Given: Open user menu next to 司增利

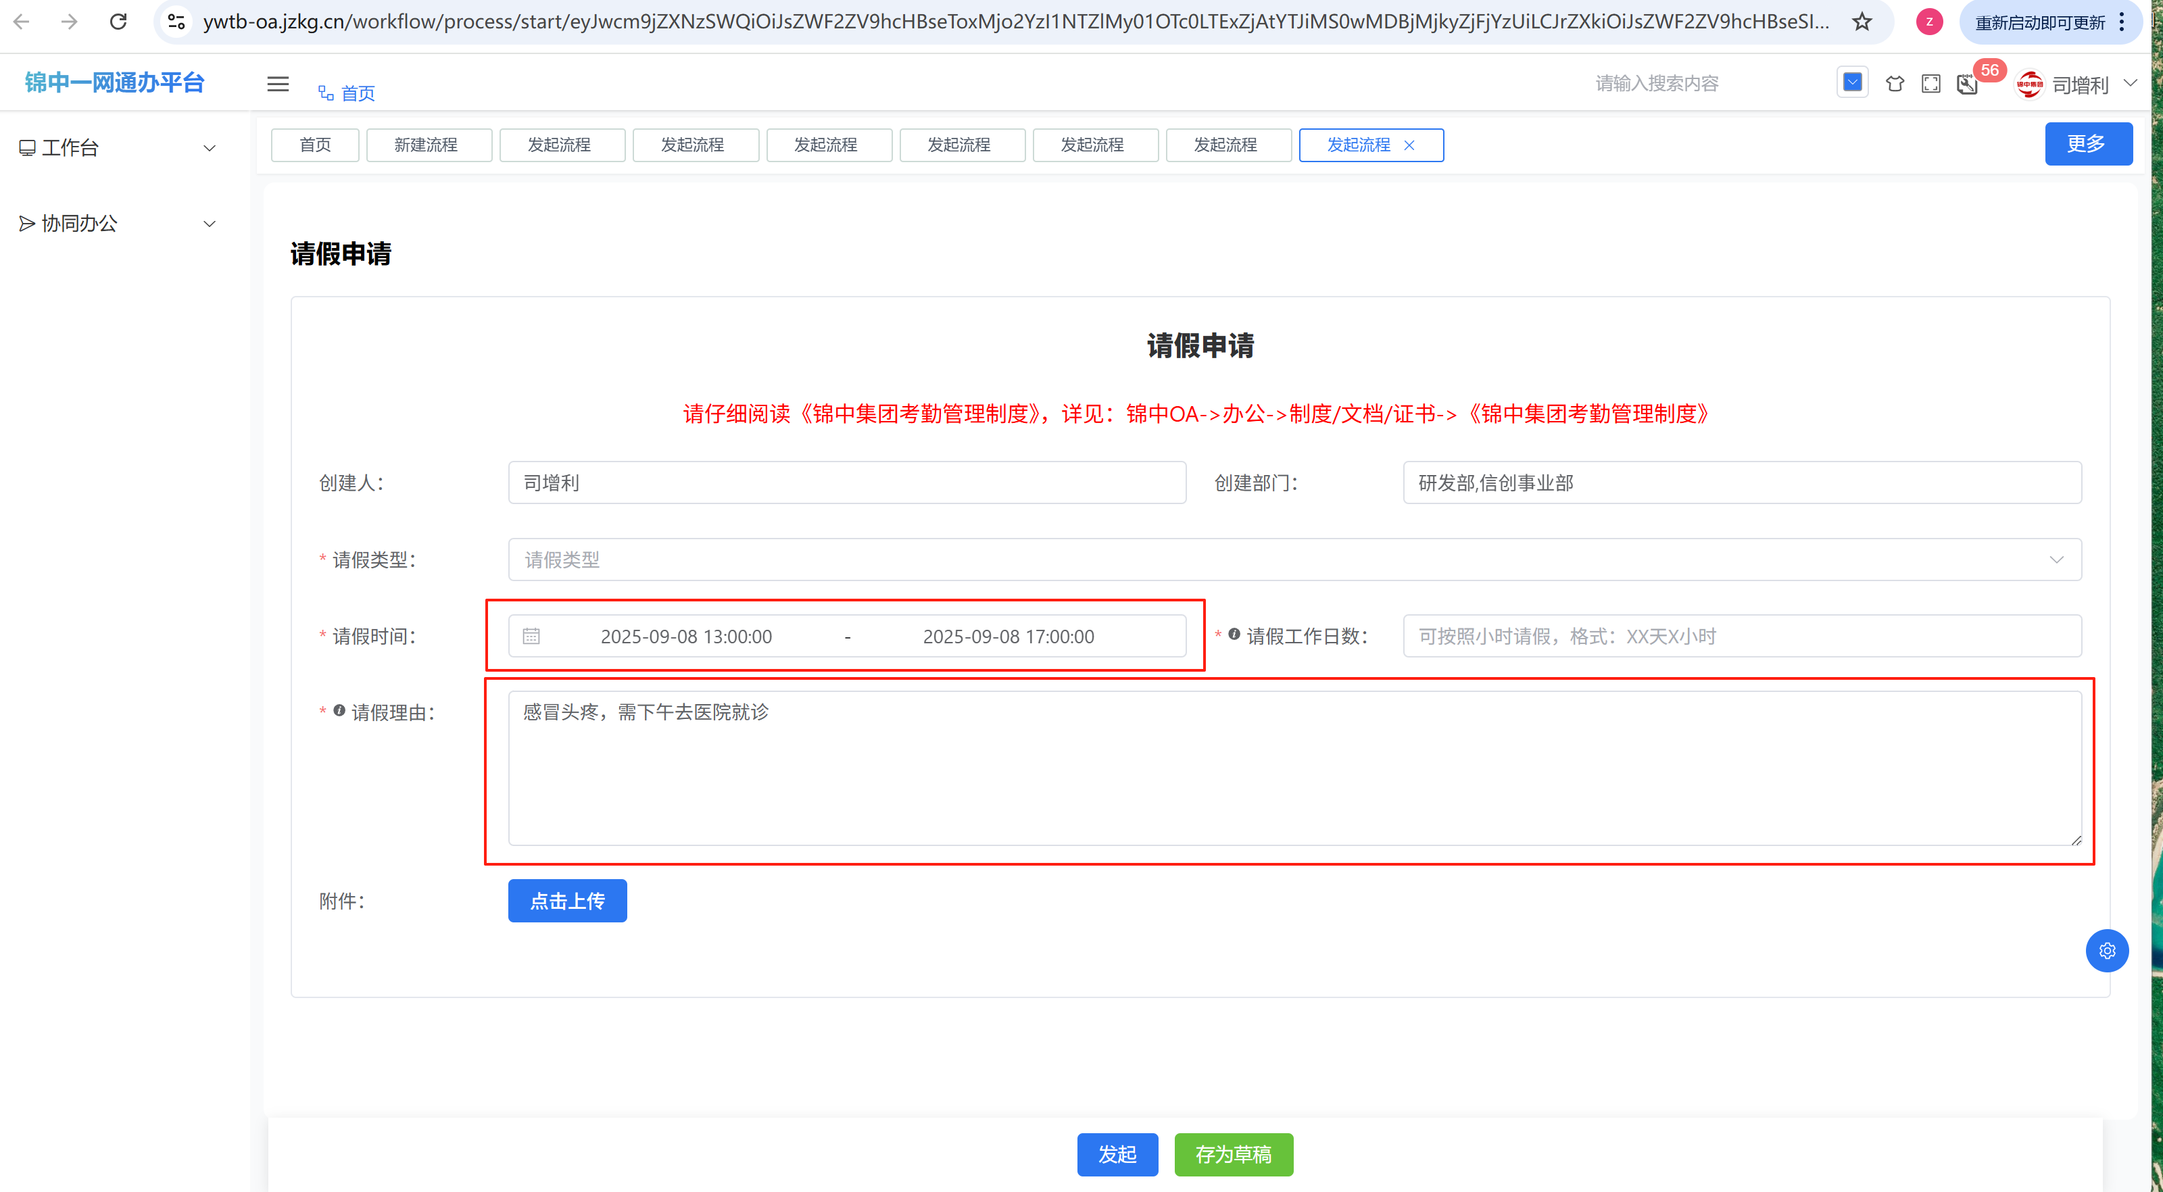Looking at the screenshot, I should 2131,83.
